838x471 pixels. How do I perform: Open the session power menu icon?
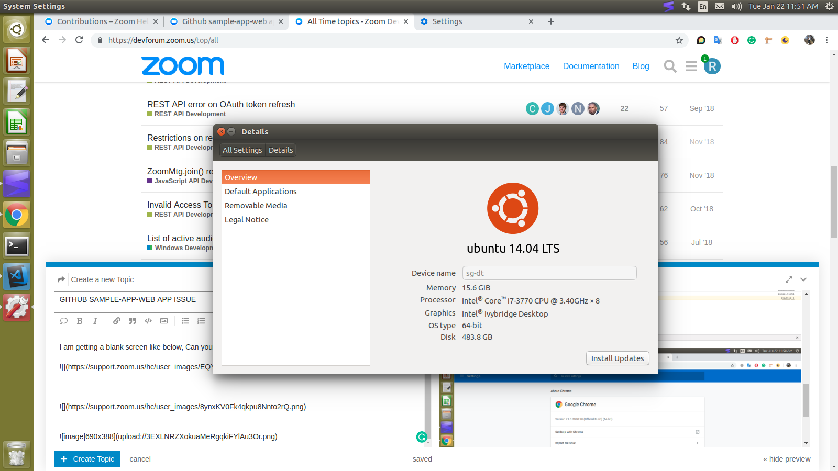(x=830, y=6)
